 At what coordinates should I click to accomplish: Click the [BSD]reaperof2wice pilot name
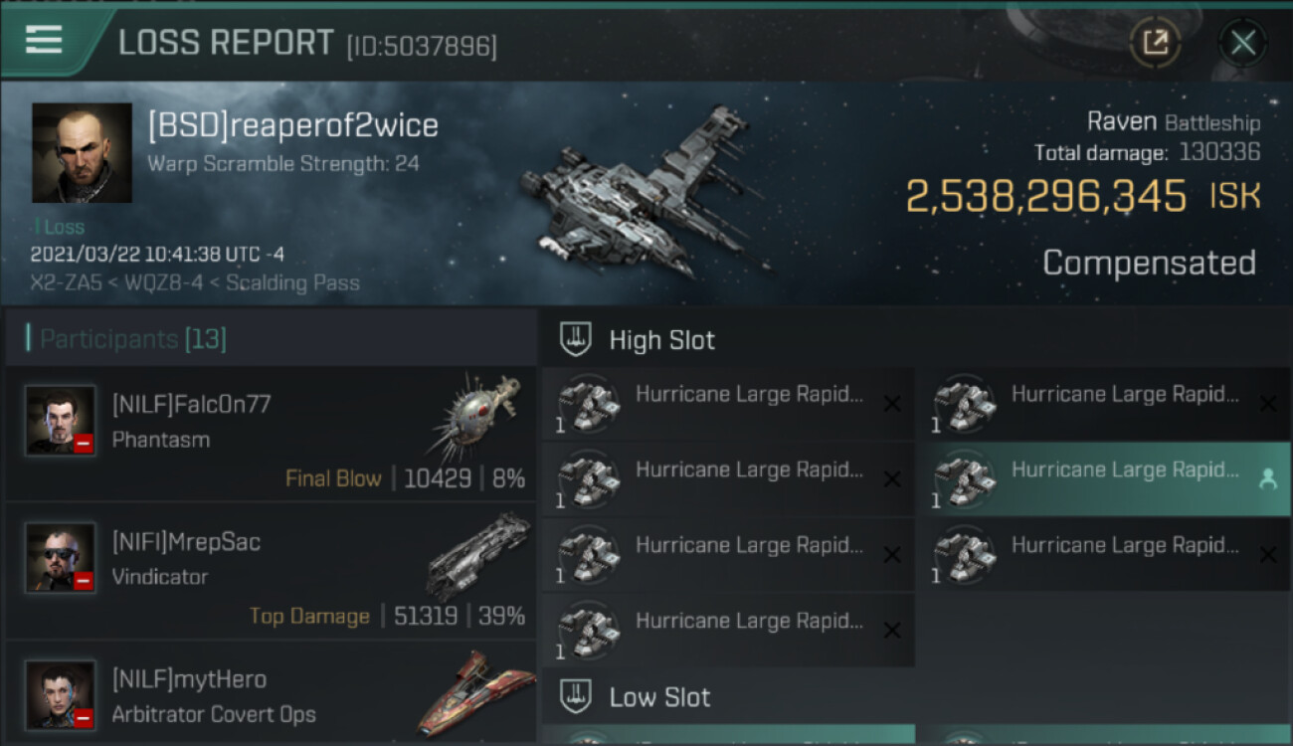coord(292,126)
